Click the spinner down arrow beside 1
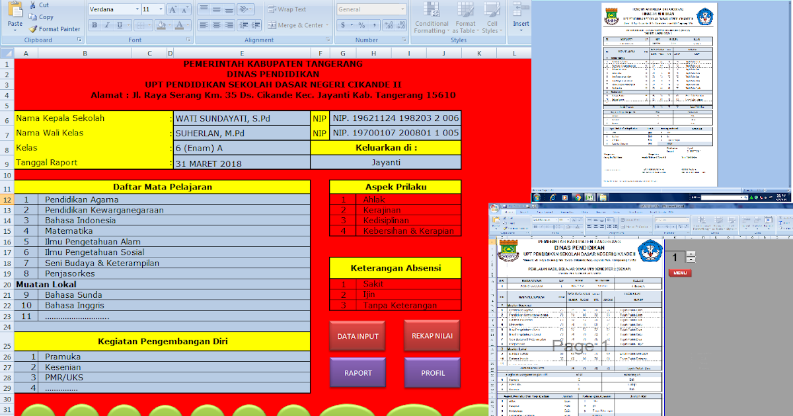793x416 pixels. 691,260
